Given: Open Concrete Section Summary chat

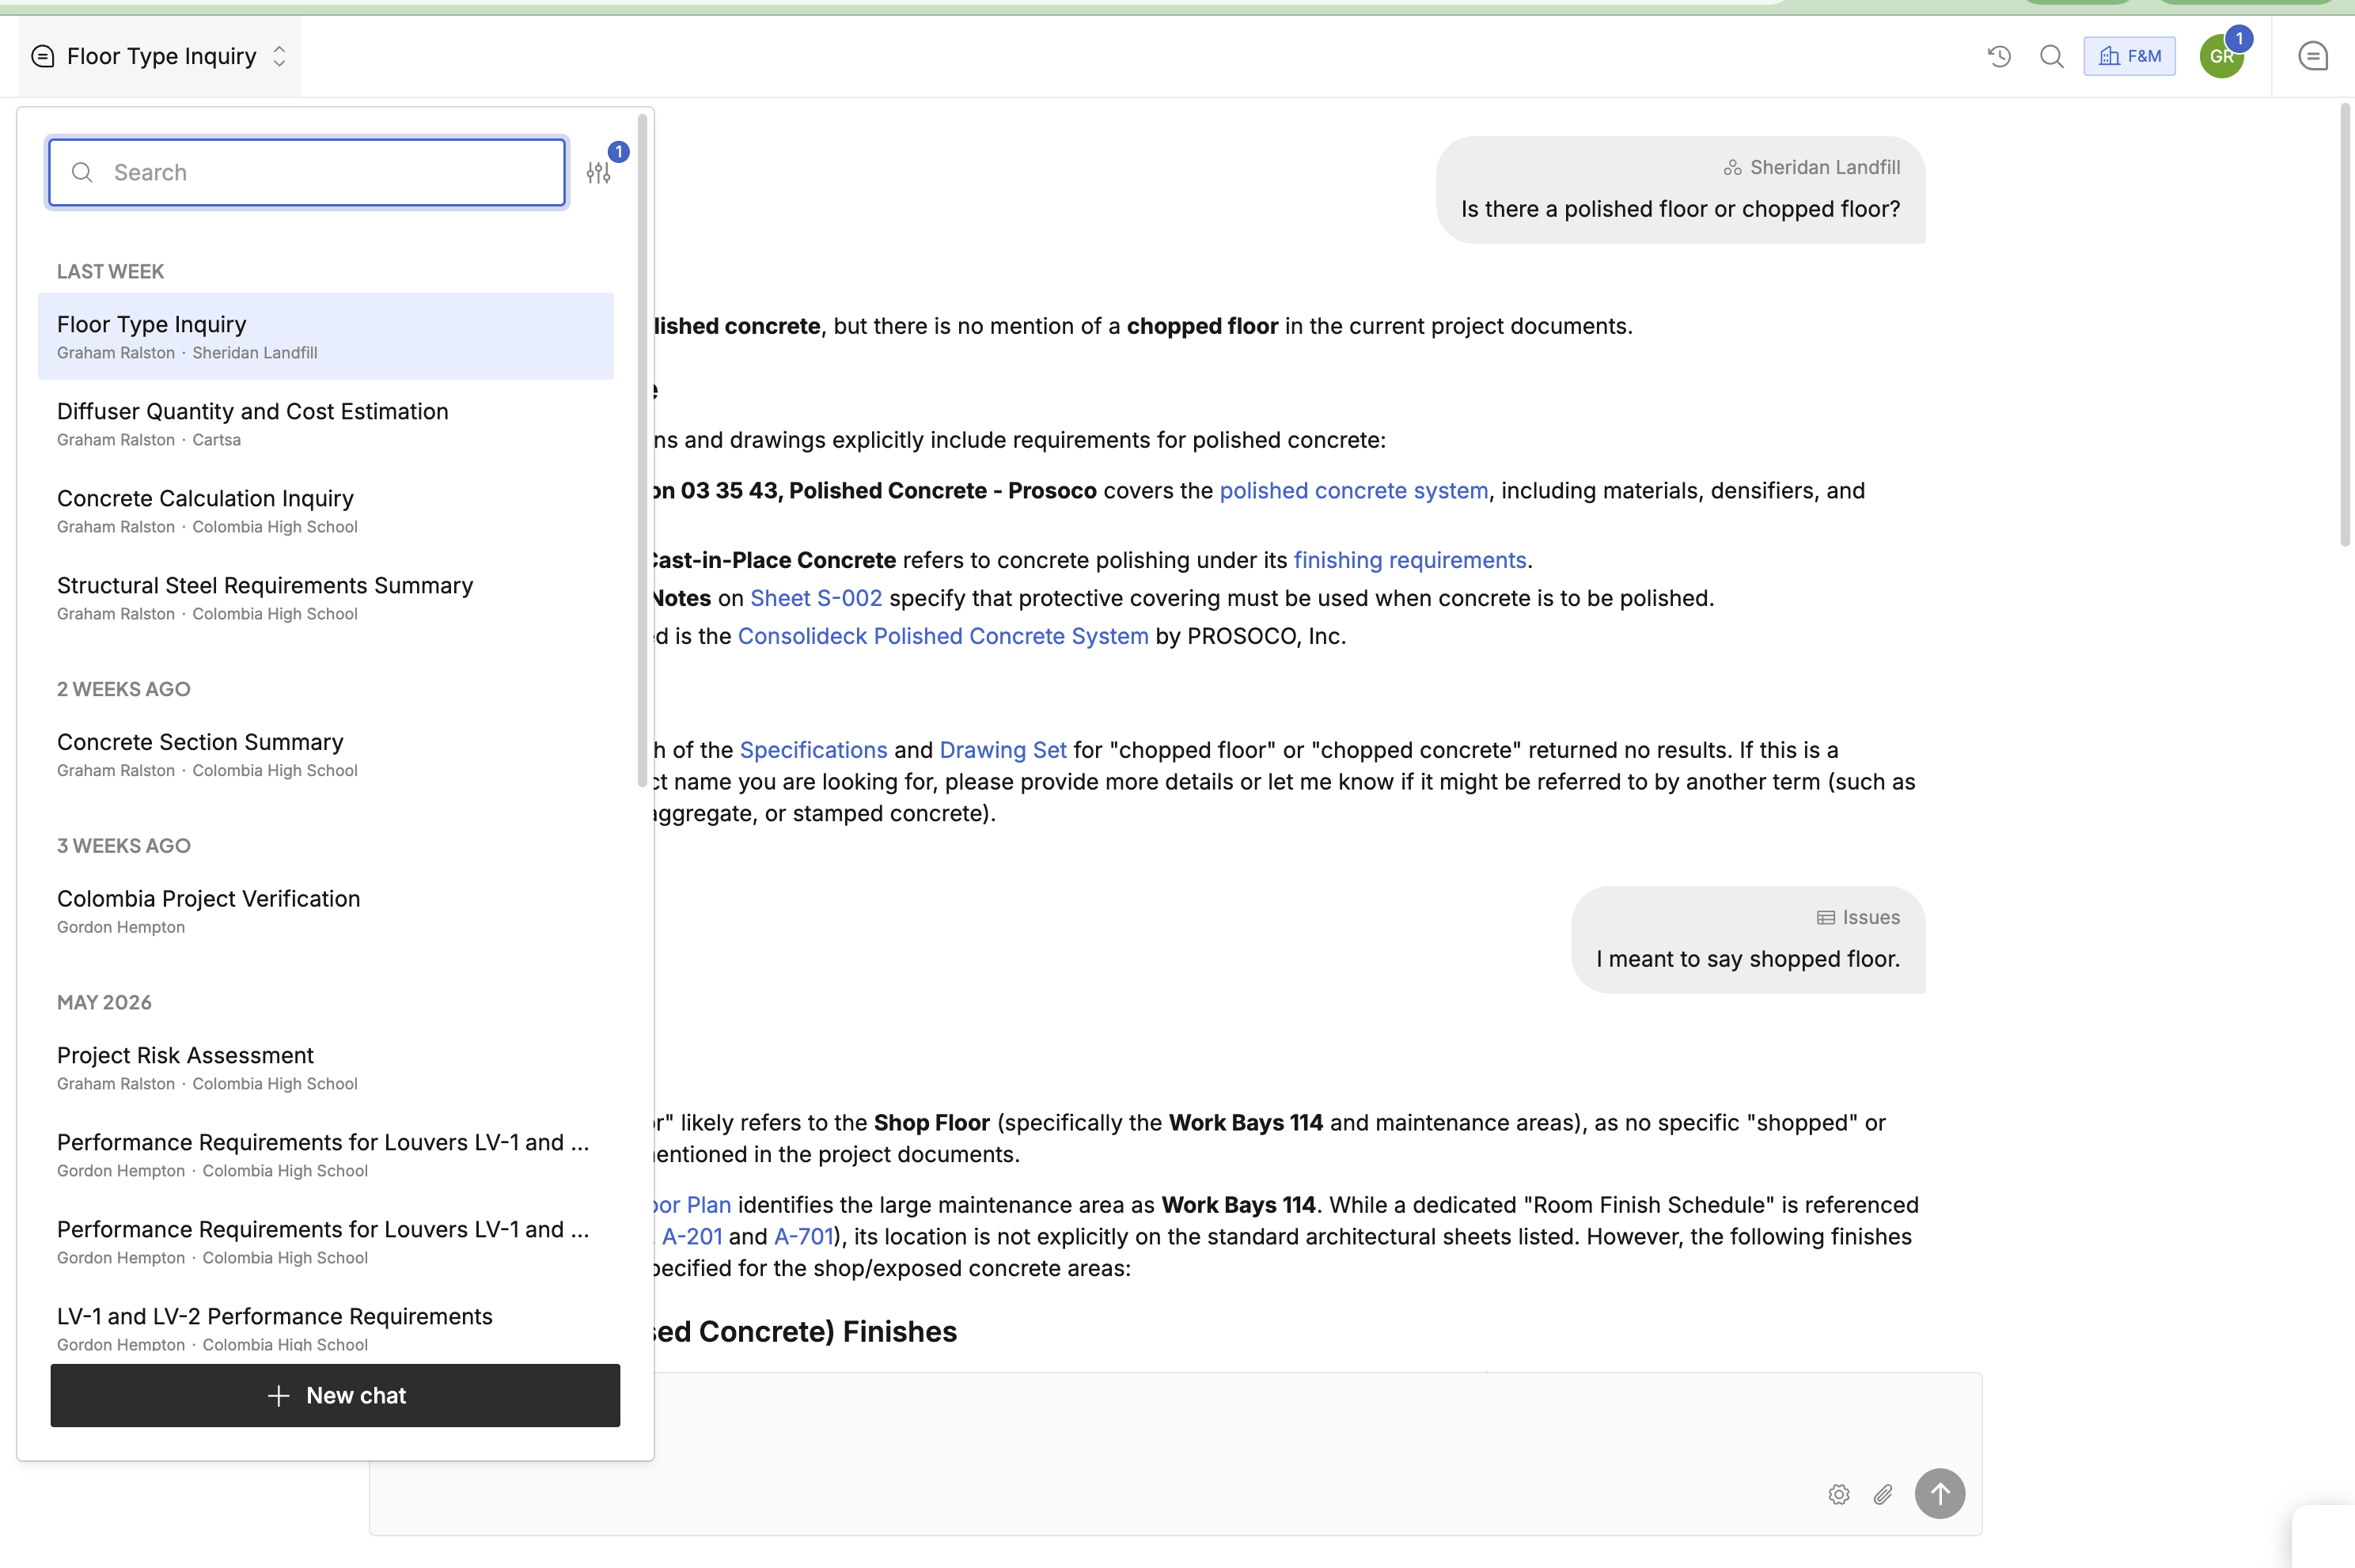Looking at the screenshot, I should click(x=325, y=754).
